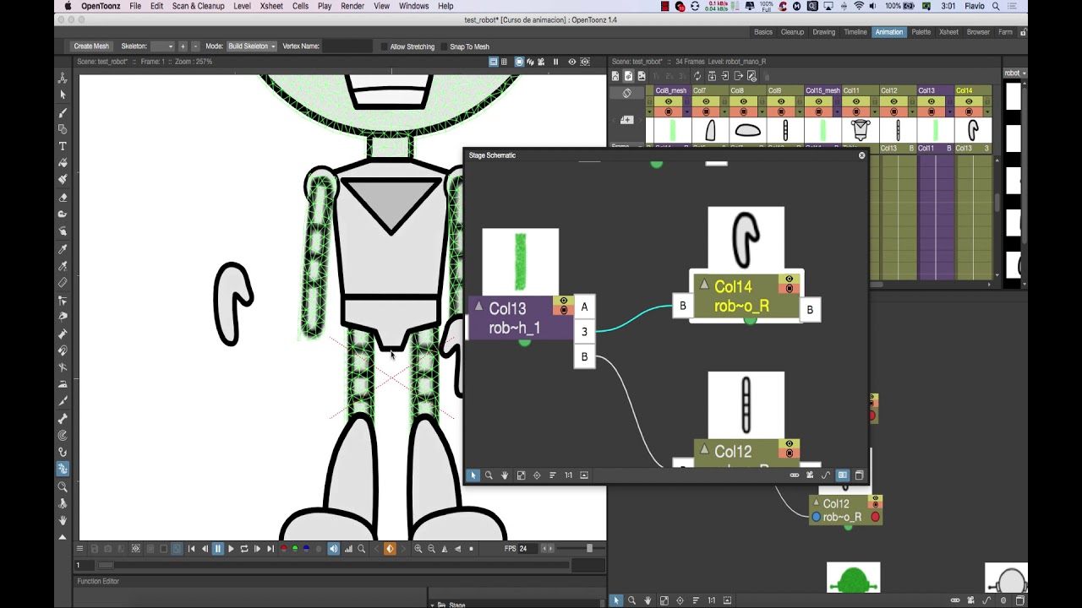Toggle eye on Col14 schematic node

coord(790,279)
